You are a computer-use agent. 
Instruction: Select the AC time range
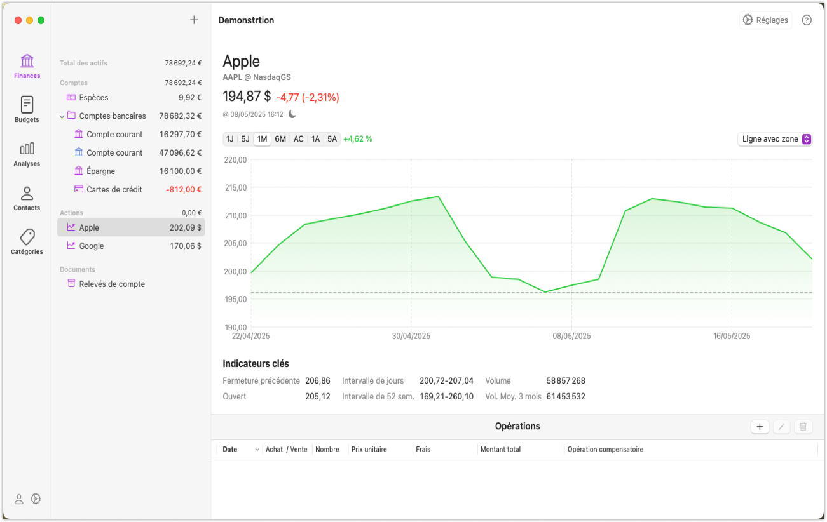(x=299, y=139)
